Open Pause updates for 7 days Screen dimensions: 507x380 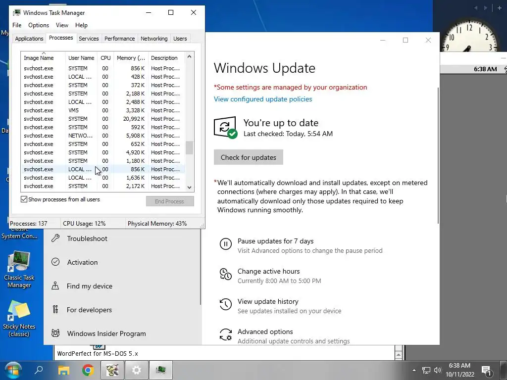point(275,241)
